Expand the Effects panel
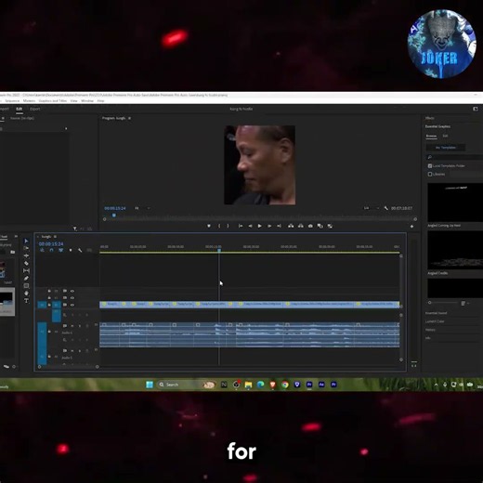The height and width of the screenshot is (483, 483). tap(430, 118)
